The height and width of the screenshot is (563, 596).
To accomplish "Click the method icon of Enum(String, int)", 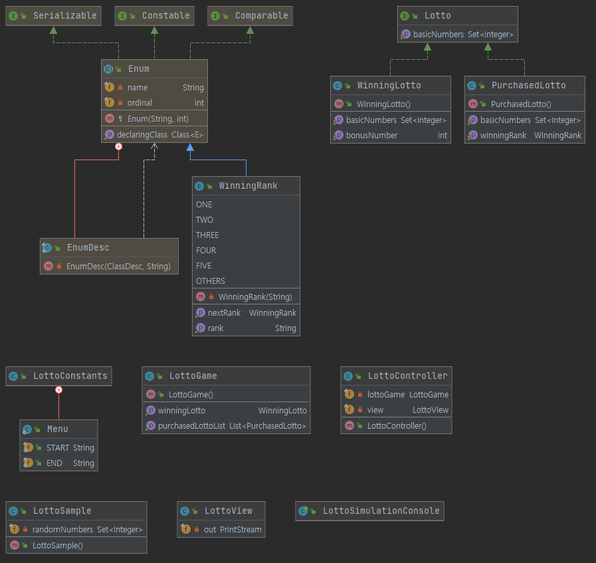I will point(110,118).
